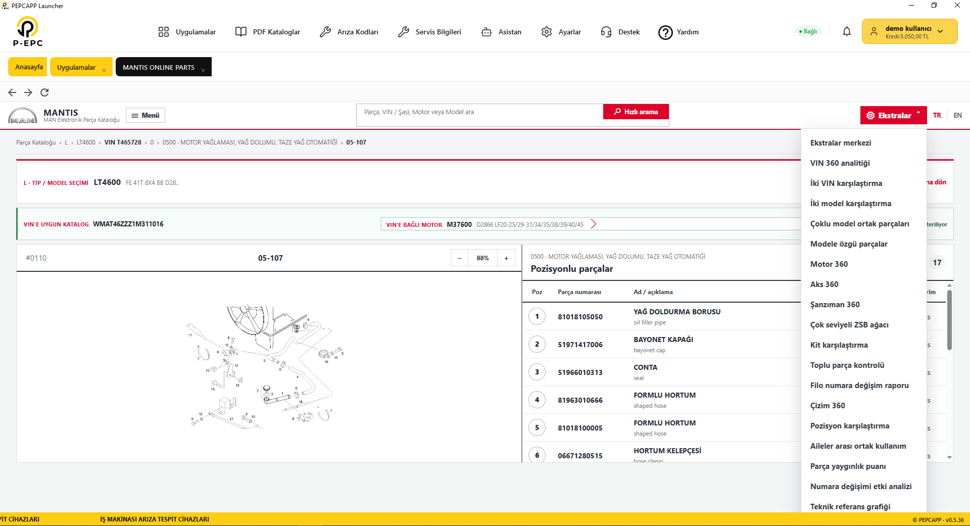Open Ekstralar merkezi

tap(863, 143)
